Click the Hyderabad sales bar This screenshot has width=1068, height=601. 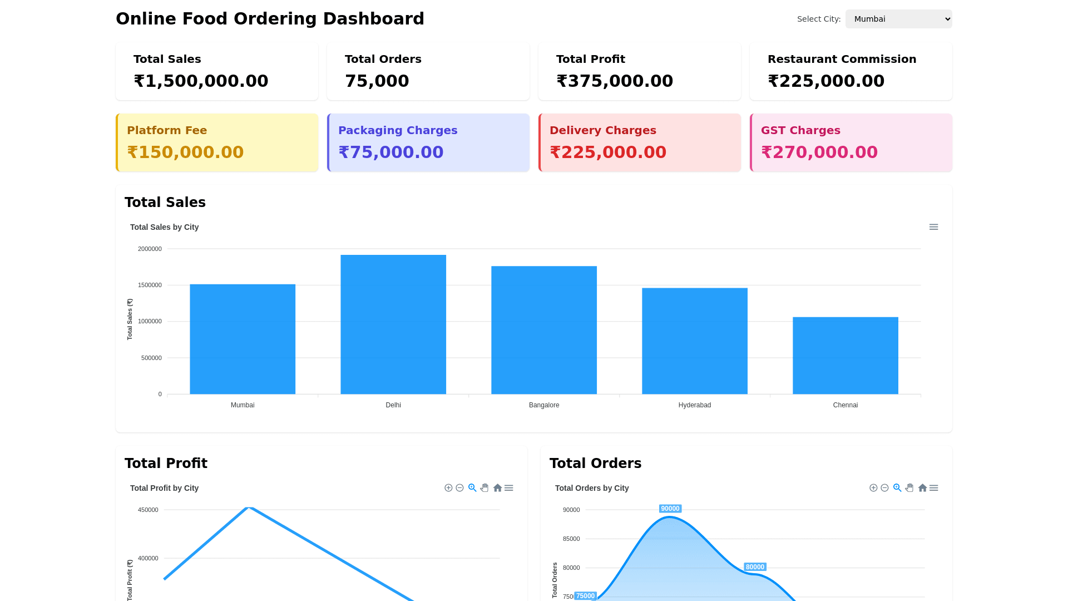pyautogui.click(x=694, y=341)
